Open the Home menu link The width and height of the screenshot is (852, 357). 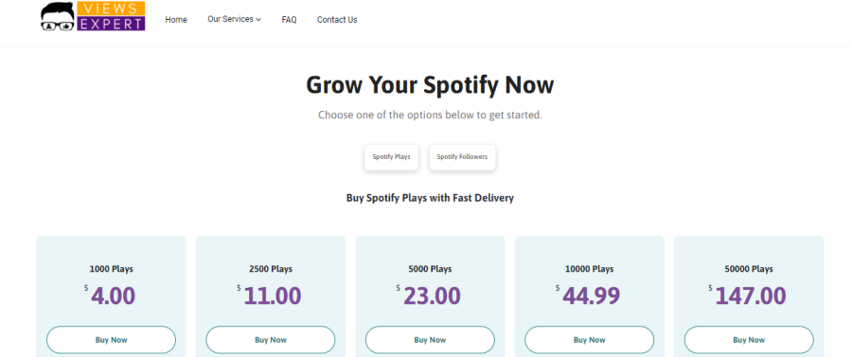coord(176,20)
